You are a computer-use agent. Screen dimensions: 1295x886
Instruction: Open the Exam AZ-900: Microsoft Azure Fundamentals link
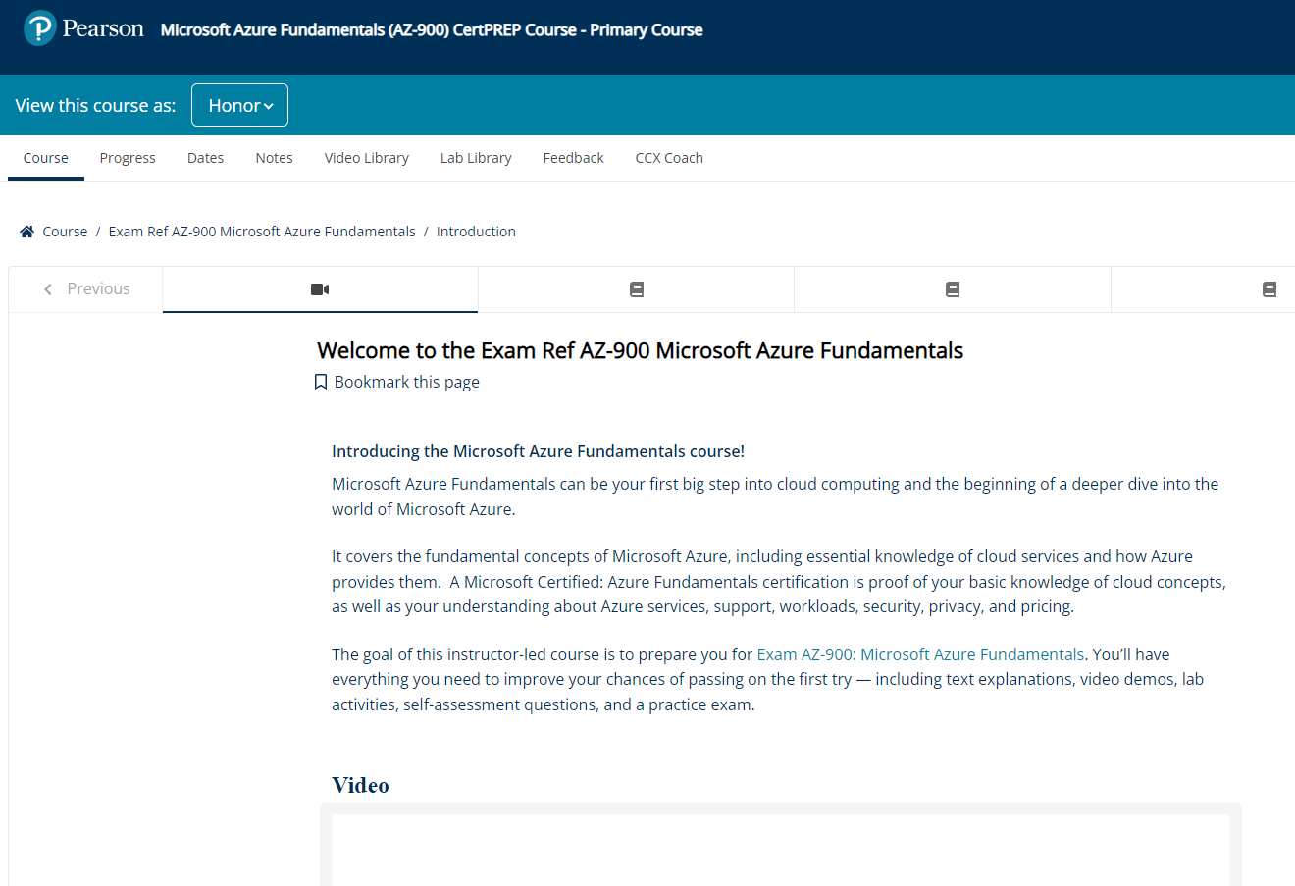920,654
